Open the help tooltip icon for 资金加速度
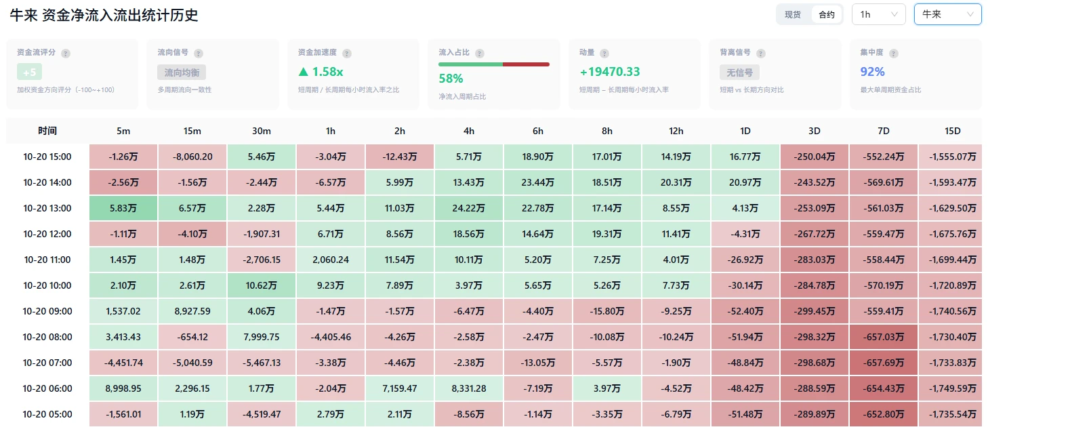 [347, 53]
